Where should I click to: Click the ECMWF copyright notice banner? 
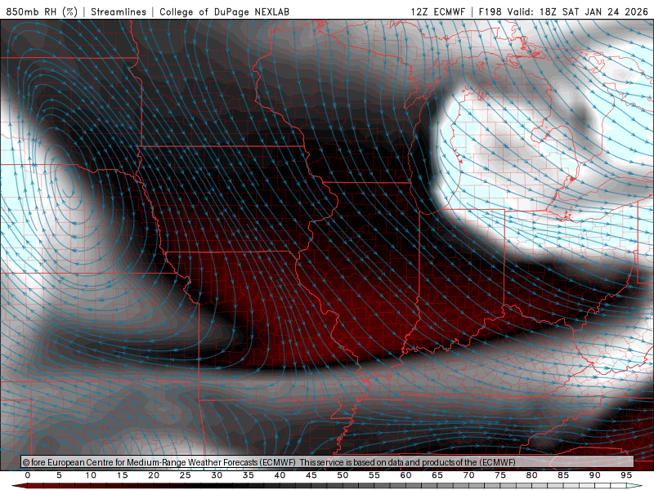click(328, 462)
